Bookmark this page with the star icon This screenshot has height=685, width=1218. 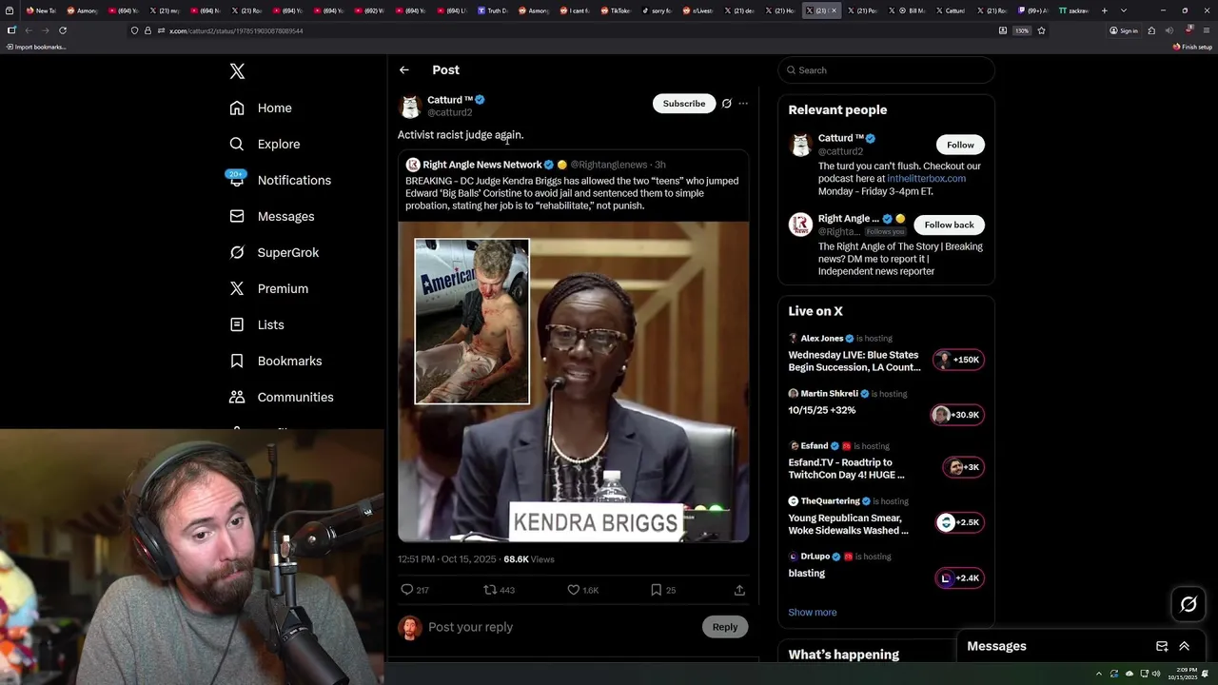click(x=1041, y=30)
